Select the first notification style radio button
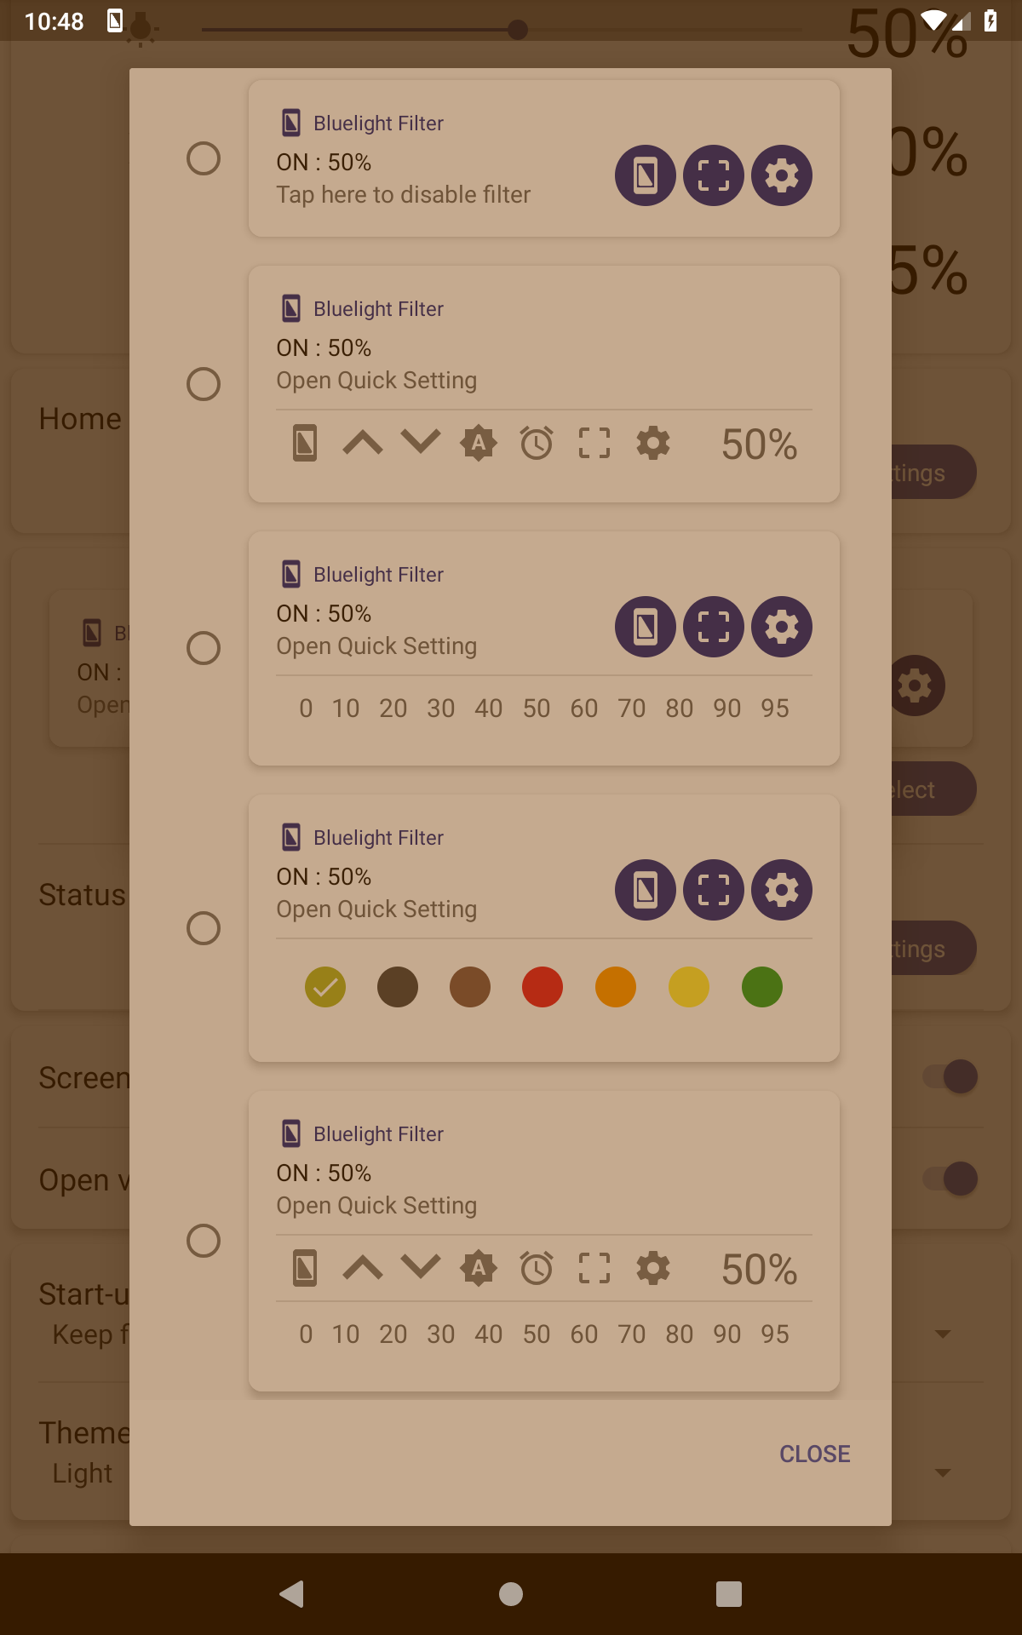 pyautogui.click(x=204, y=158)
